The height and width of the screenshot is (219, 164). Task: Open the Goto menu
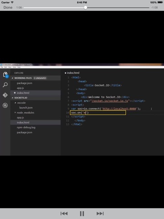click(15, 67)
